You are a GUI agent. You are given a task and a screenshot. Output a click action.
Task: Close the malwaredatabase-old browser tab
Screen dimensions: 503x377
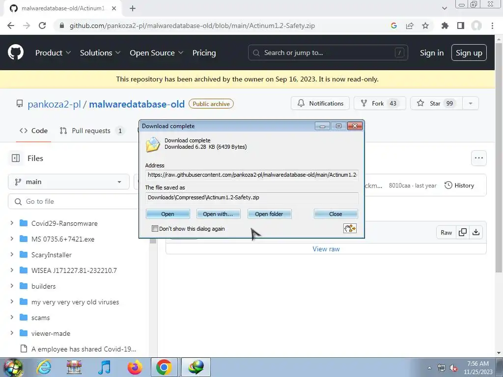[114, 8]
